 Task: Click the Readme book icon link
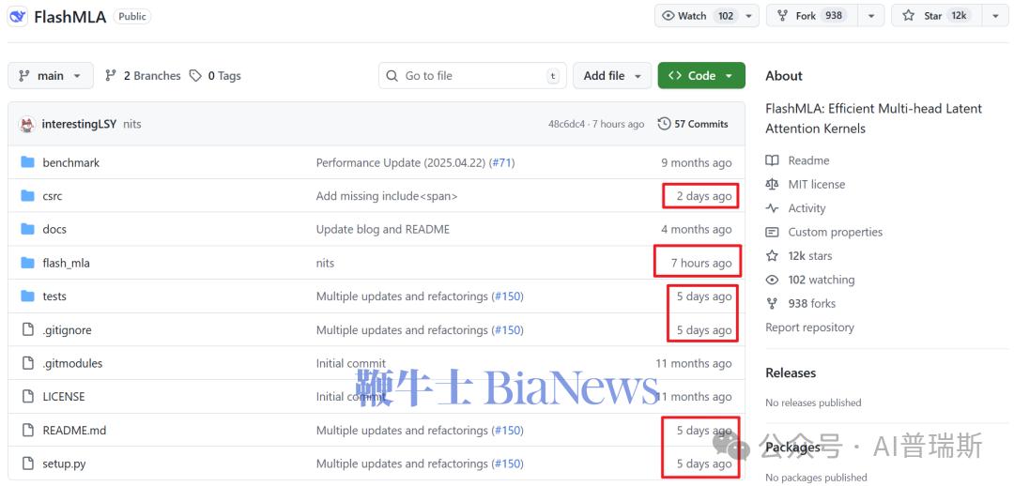[x=773, y=160]
